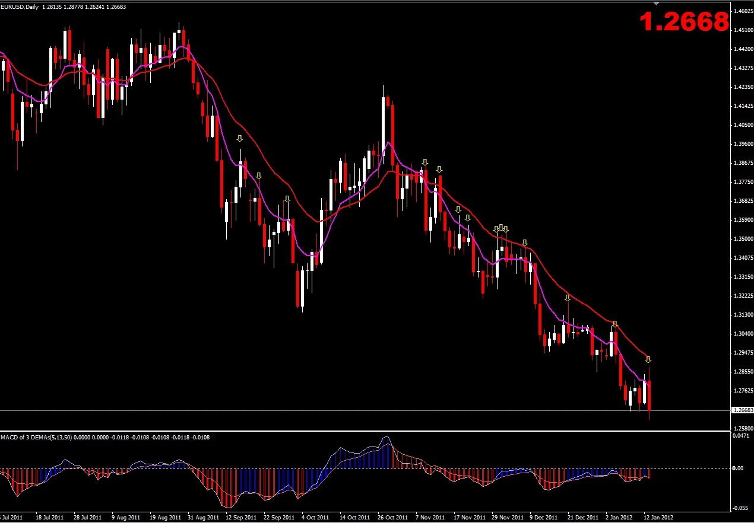754x523 pixels.
Task: Click the 1.27625 price axis label
Action: 743,391
